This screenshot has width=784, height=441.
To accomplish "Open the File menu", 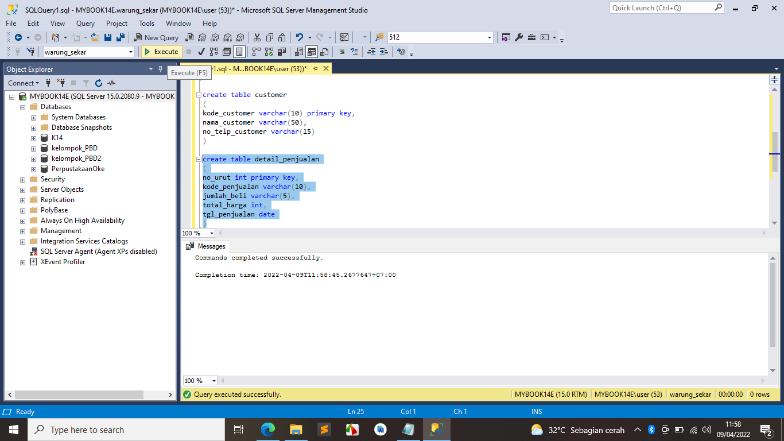I will pyautogui.click(x=11, y=24).
